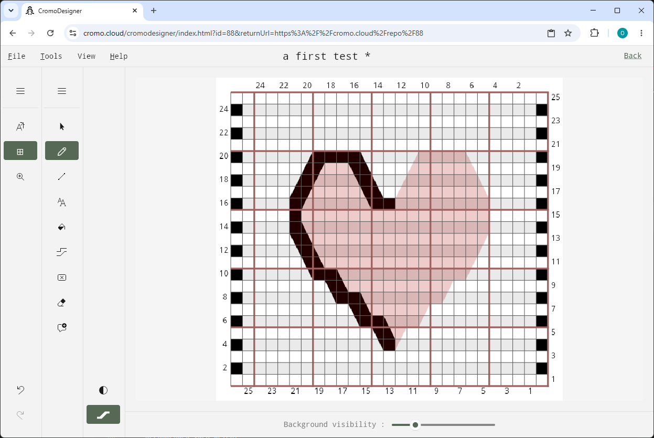Open the left sidebar hamburger menu
Screen dimensions: 654x438
[x=20, y=91]
